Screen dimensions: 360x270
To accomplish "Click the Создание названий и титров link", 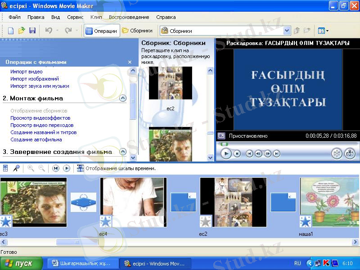I will coord(43,132).
